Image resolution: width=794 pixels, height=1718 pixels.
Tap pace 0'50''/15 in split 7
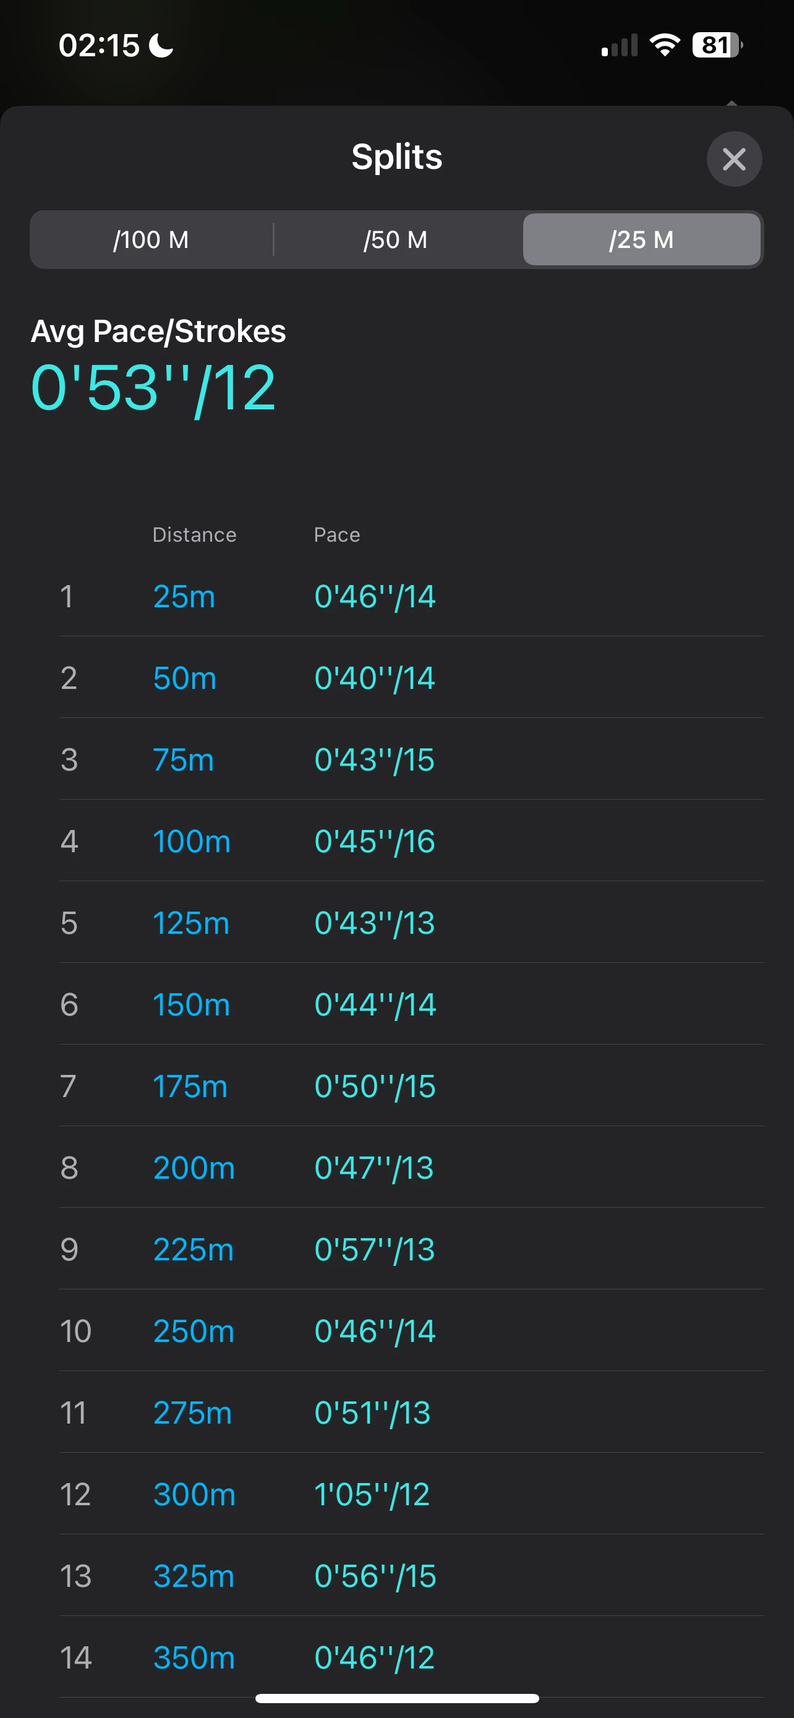[375, 1087]
